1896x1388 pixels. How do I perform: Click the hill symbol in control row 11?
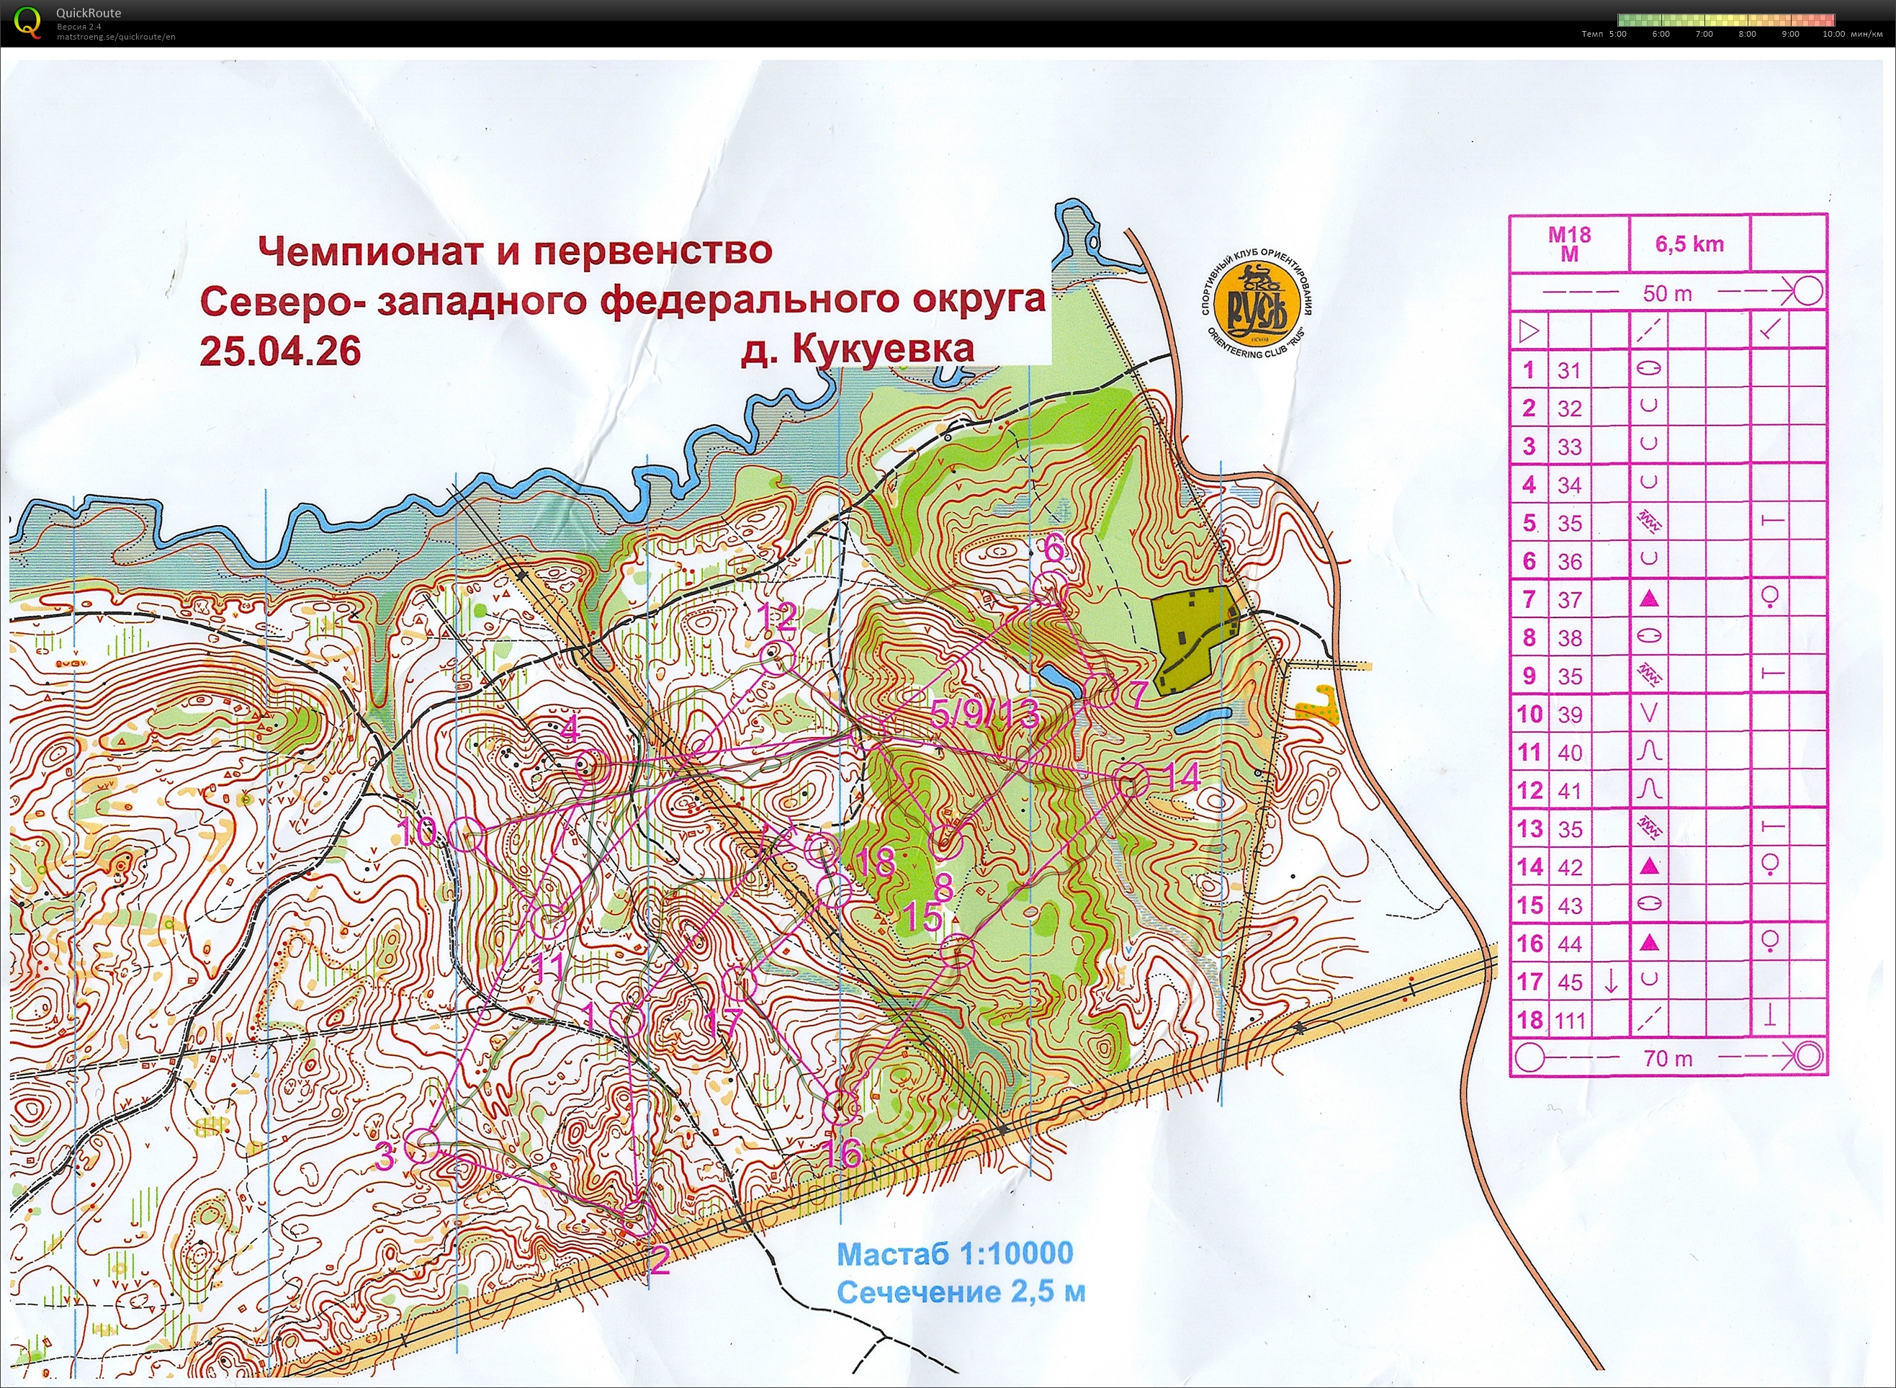tap(1649, 751)
